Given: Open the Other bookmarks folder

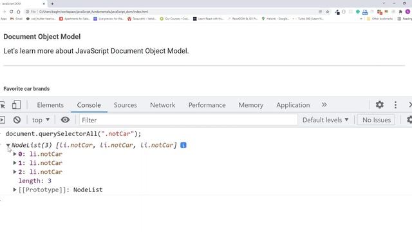Looking at the screenshot, I should pos(380,19).
